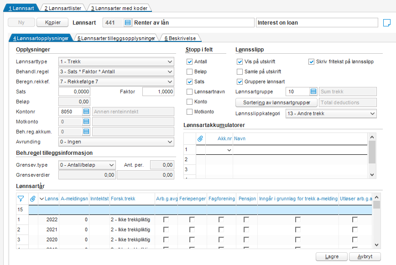This screenshot has width=396, height=265.
Task: Click the Lønnsartakkumulatorer vertical scrollbar
Action: pyautogui.click(x=372, y=156)
